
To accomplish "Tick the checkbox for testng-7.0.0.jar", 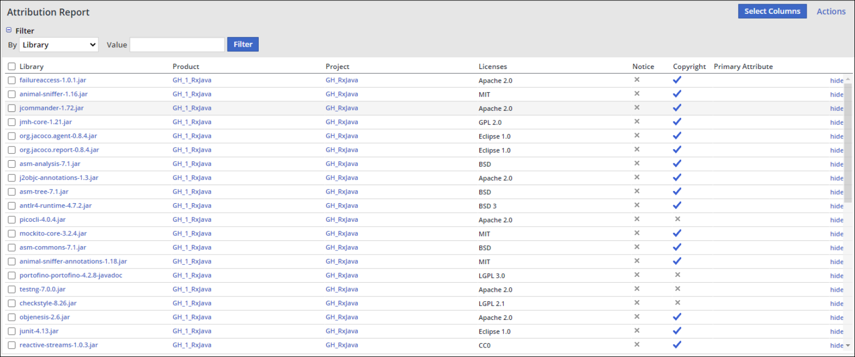I will click(x=12, y=290).
